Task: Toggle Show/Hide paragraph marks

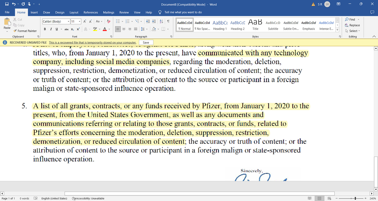Action: pos(168,22)
